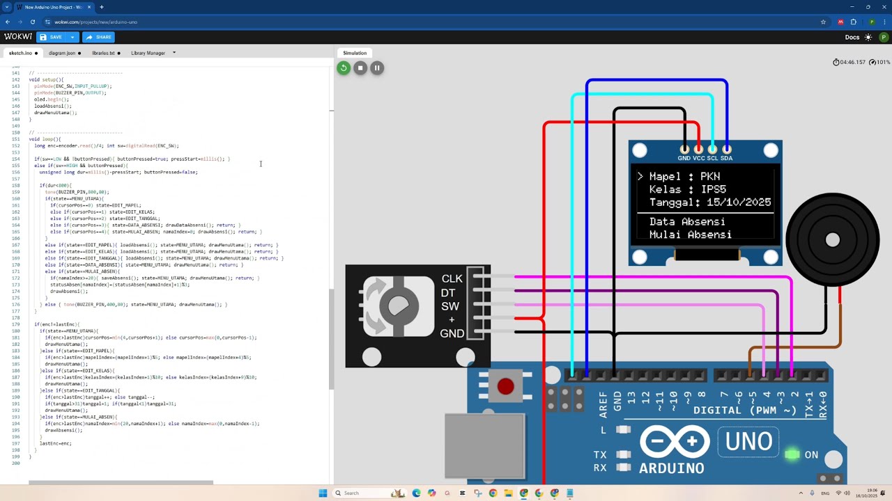The width and height of the screenshot is (892, 501).
Task: Click the OLED display screen
Action: tap(705, 205)
